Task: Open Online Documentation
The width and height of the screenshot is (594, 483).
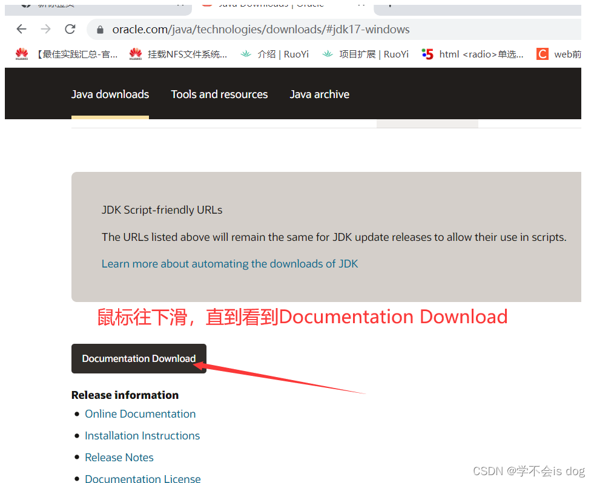Action: [140, 414]
